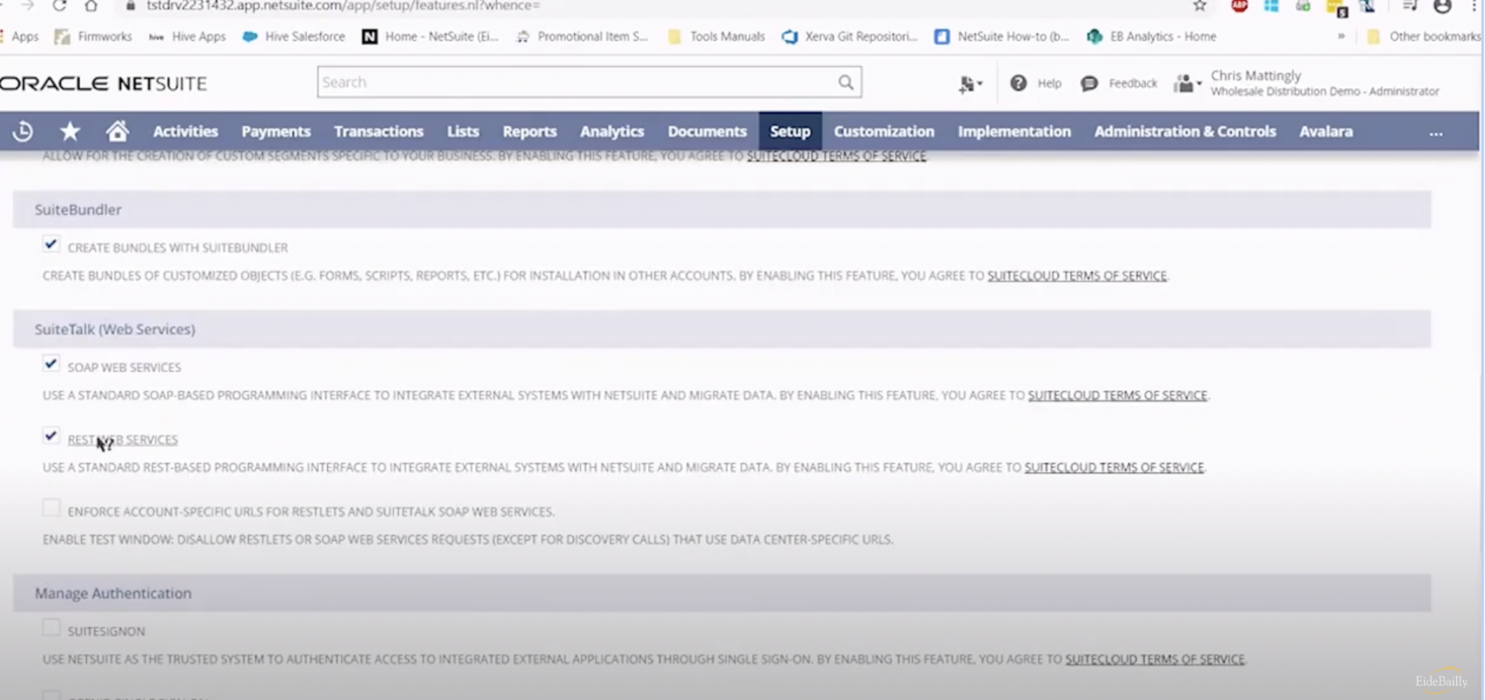Open the Lists menu
The width and height of the screenshot is (1485, 700).
click(463, 132)
